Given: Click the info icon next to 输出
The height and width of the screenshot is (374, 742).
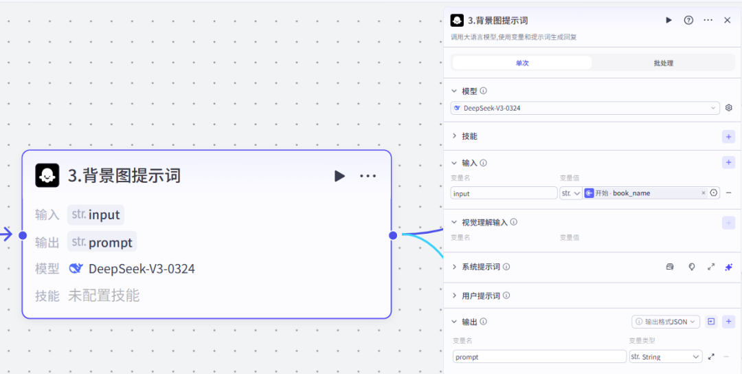Looking at the screenshot, I should [484, 322].
